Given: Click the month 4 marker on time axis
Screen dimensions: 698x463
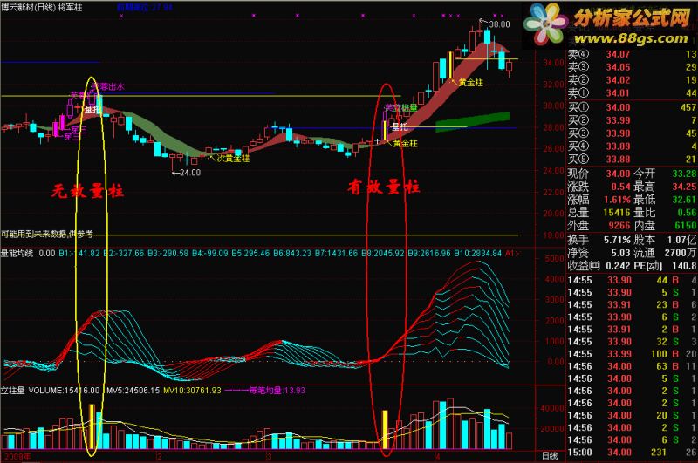Looking at the screenshot, I should click(438, 457).
